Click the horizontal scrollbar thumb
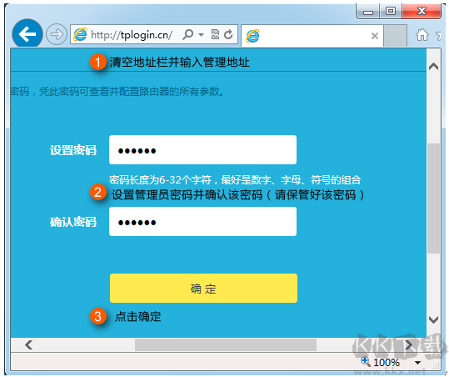 point(226,344)
